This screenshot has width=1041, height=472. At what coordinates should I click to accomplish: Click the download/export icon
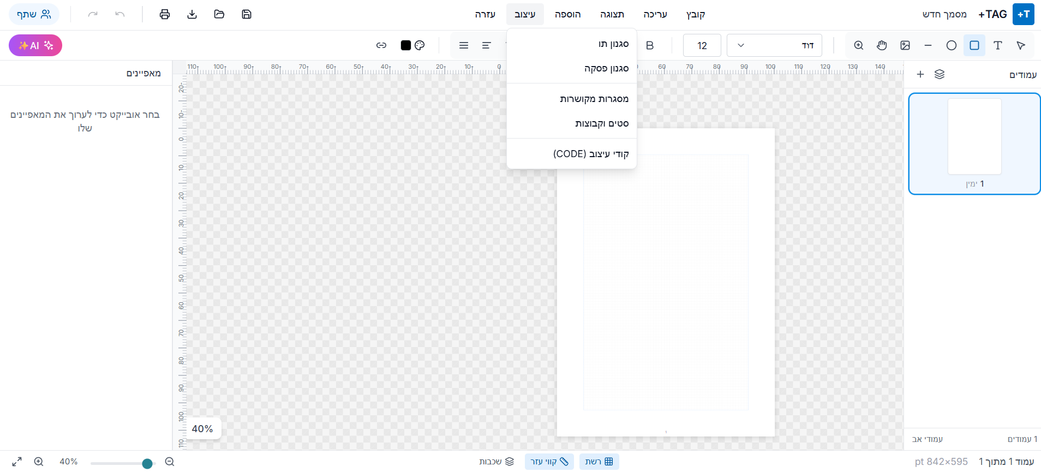tap(192, 14)
